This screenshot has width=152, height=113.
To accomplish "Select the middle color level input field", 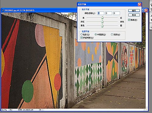I will (109, 13).
